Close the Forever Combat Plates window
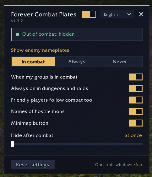This screenshot has width=152, height=177. point(141,14)
